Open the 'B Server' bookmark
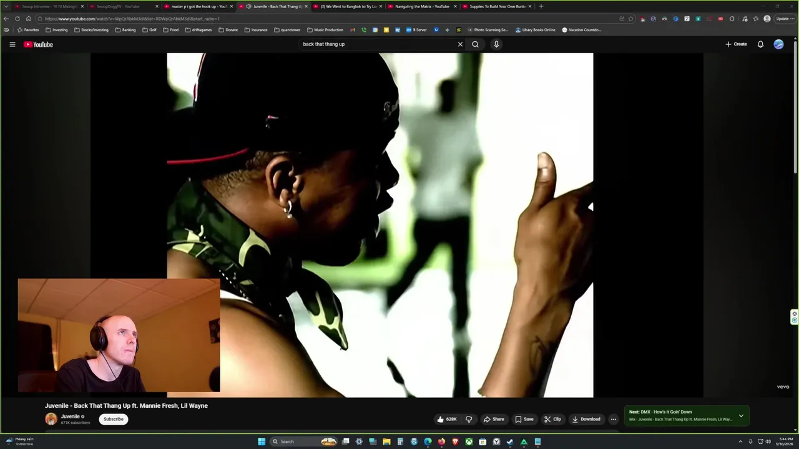Viewport: 799px width, 449px height. click(416, 30)
